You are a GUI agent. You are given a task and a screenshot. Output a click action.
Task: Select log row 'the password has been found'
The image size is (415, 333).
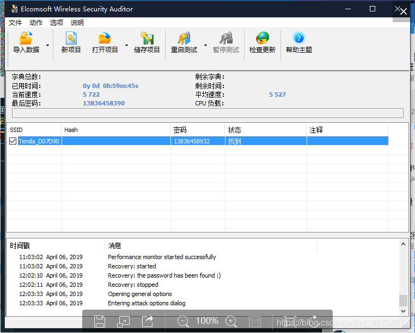coord(164,275)
